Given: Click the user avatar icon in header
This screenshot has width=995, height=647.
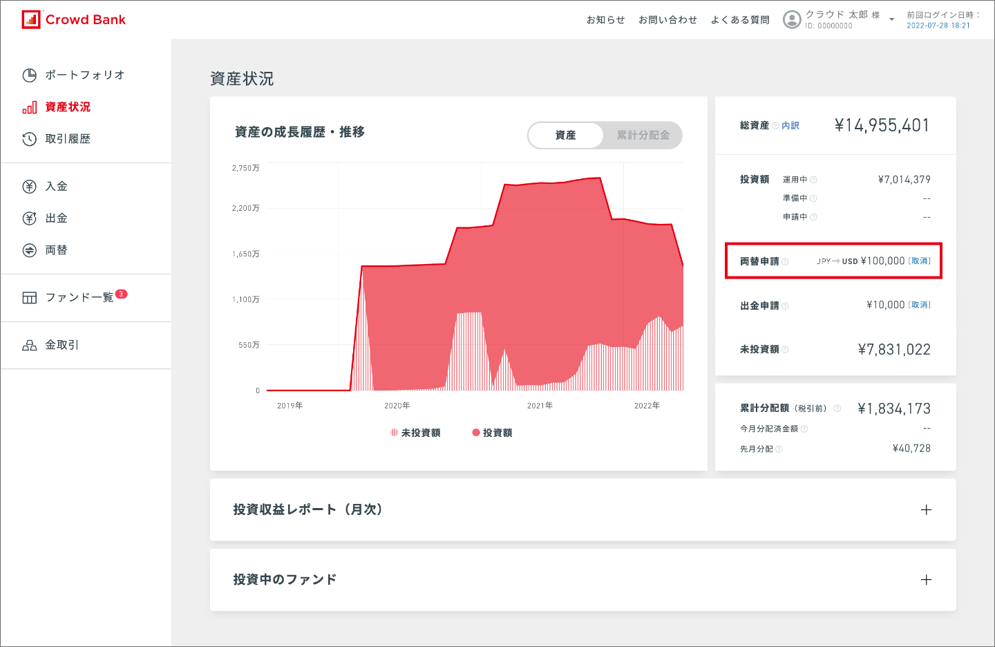Looking at the screenshot, I should (792, 19).
